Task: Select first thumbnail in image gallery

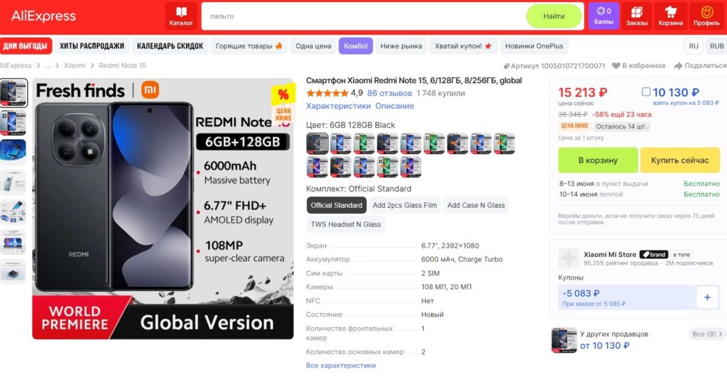Action: click(x=13, y=93)
